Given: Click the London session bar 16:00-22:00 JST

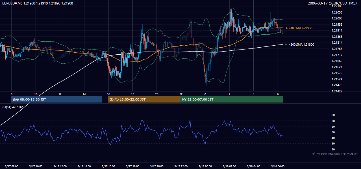Looking at the screenshot, I should point(144,99).
